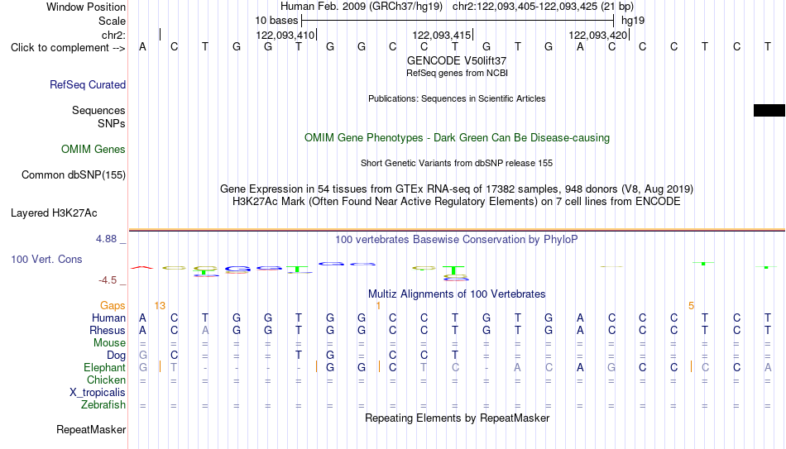This screenshot has width=786, height=449.
Task: Click the 'Click to complement -->' label
Action: [x=68, y=48]
